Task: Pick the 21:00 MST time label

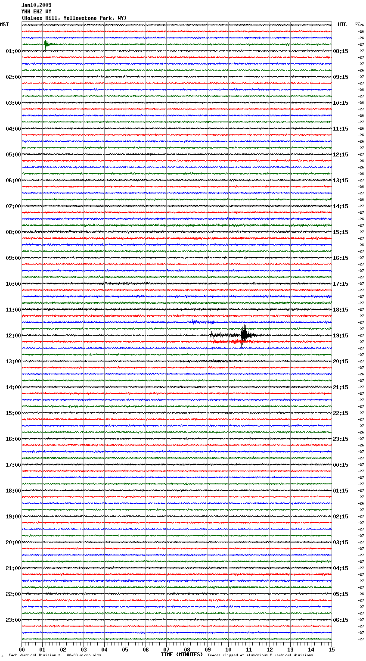Action: point(13,568)
